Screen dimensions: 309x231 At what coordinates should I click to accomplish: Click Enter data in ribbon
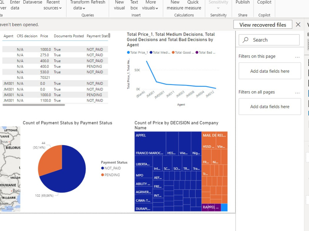15,5
